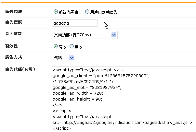Click the google_ad_client line in the code
This screenshot has width=196, height=132.
(x=101, y=76)
